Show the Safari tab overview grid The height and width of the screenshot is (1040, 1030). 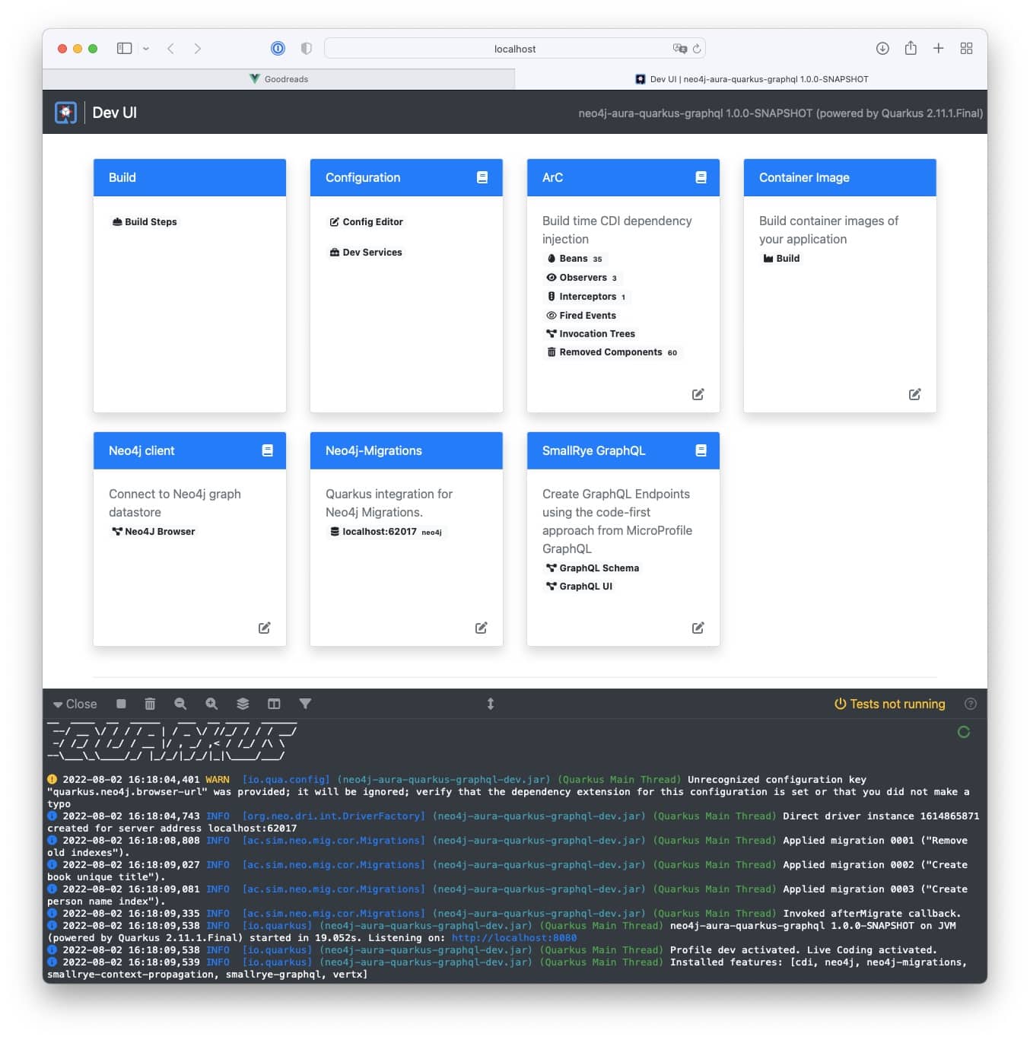click(966, 48)
